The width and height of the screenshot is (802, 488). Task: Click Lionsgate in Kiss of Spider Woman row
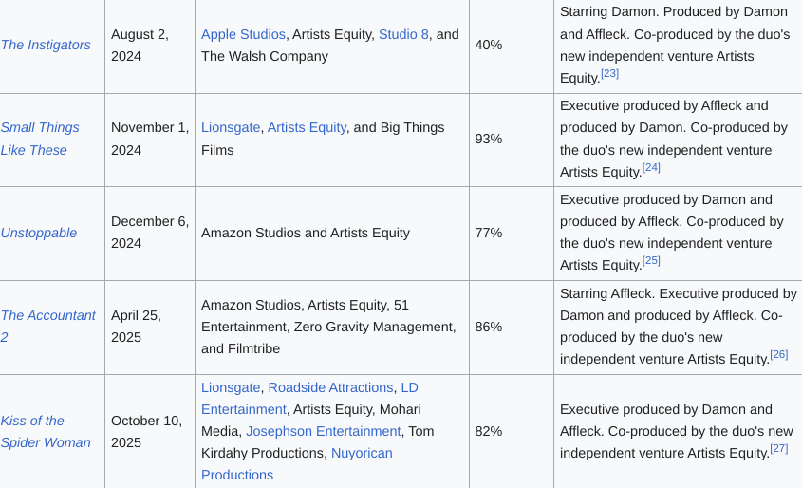point(231,387)
